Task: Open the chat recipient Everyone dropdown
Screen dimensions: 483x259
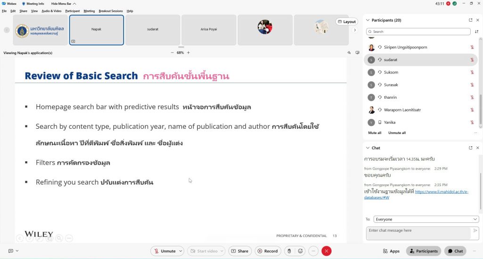Action: pos(426,219)
